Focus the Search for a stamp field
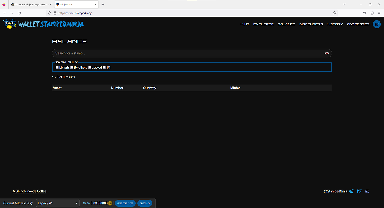 [x=192, y=53]
